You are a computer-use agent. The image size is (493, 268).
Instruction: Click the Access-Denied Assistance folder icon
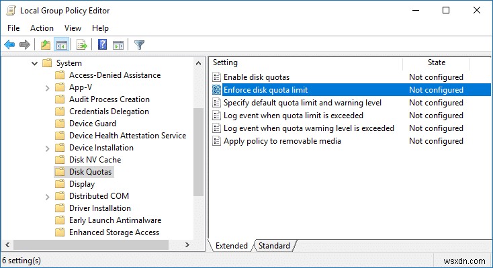point(60,75)
